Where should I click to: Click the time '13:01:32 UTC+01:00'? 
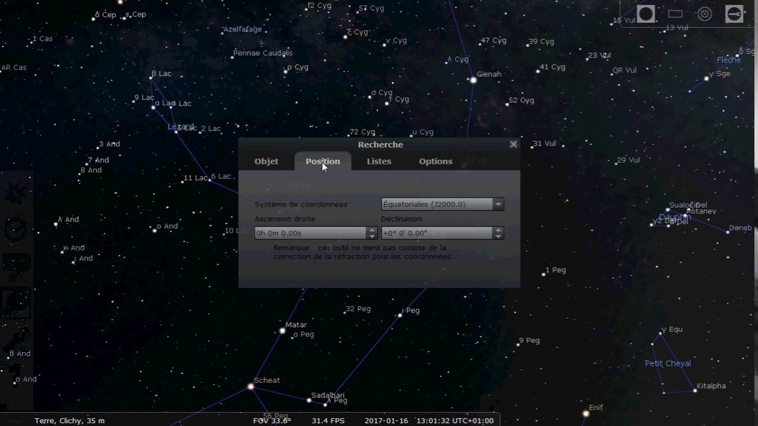(x=455, y=421)
